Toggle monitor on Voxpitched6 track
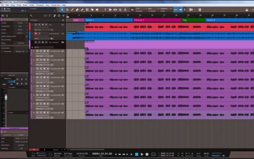Screen dimensions: 254x159 pyautogui.click(x=48, y=95)
